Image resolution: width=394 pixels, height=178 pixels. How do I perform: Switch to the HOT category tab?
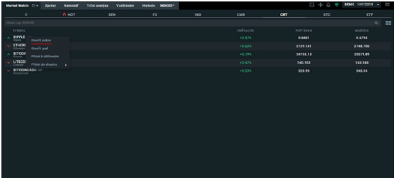(69, 15)
